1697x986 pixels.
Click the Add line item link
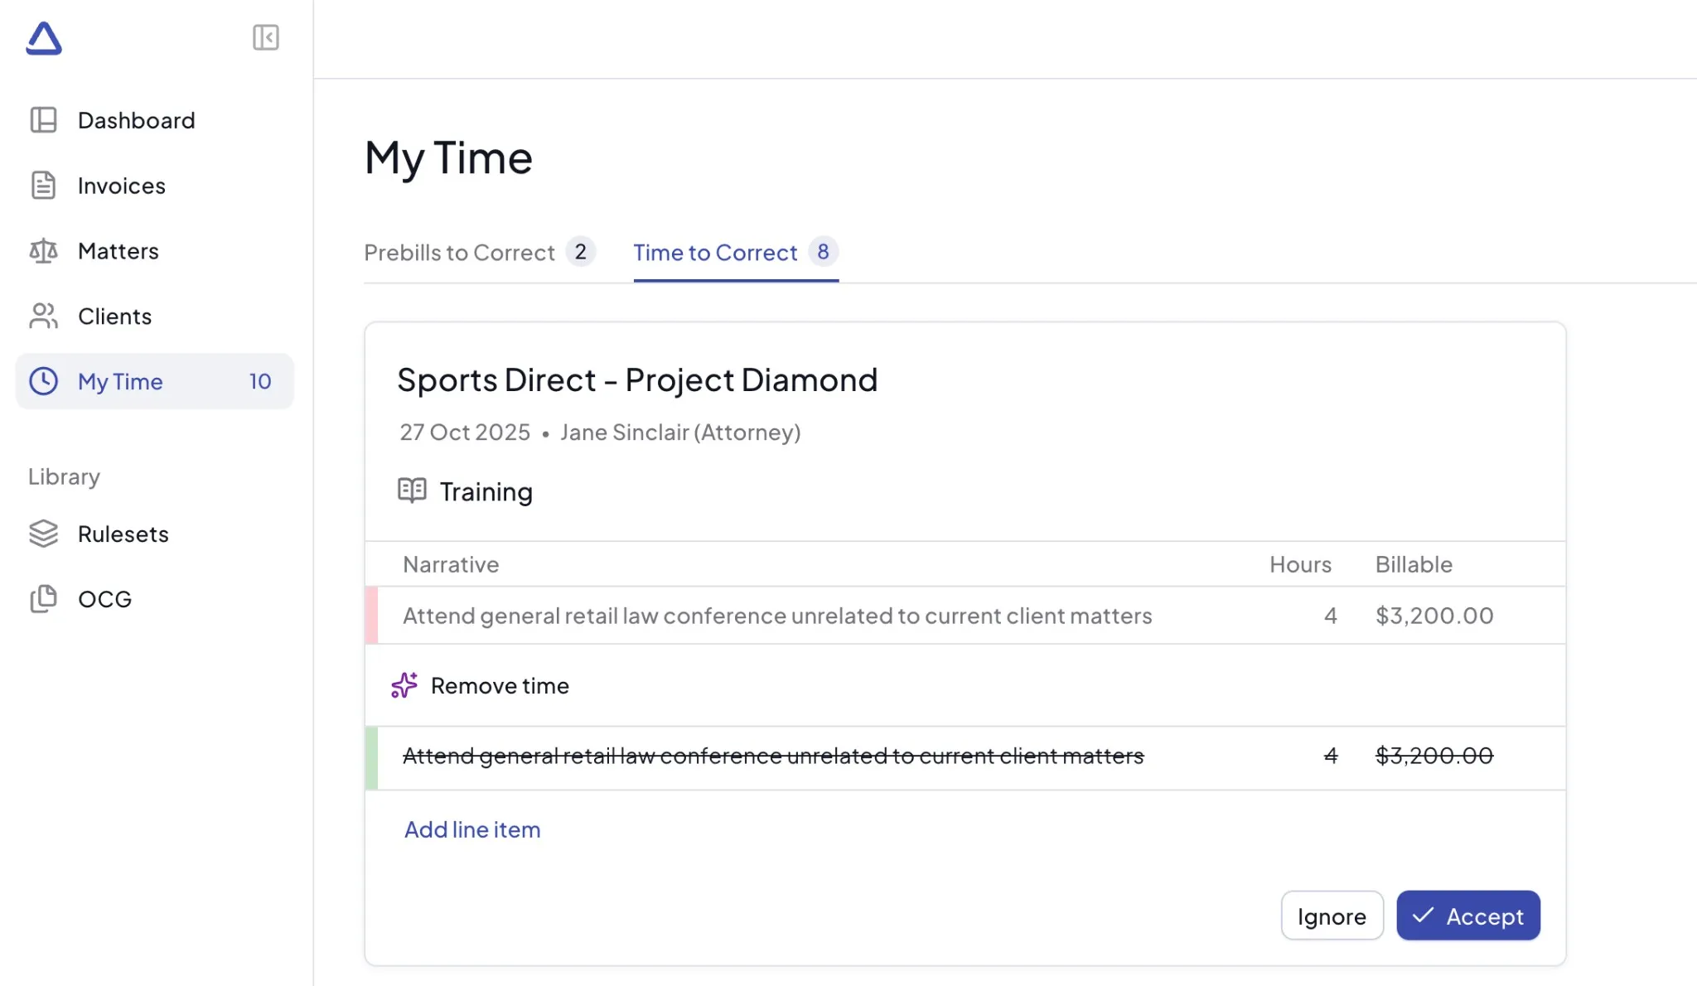tap(472, 829)
